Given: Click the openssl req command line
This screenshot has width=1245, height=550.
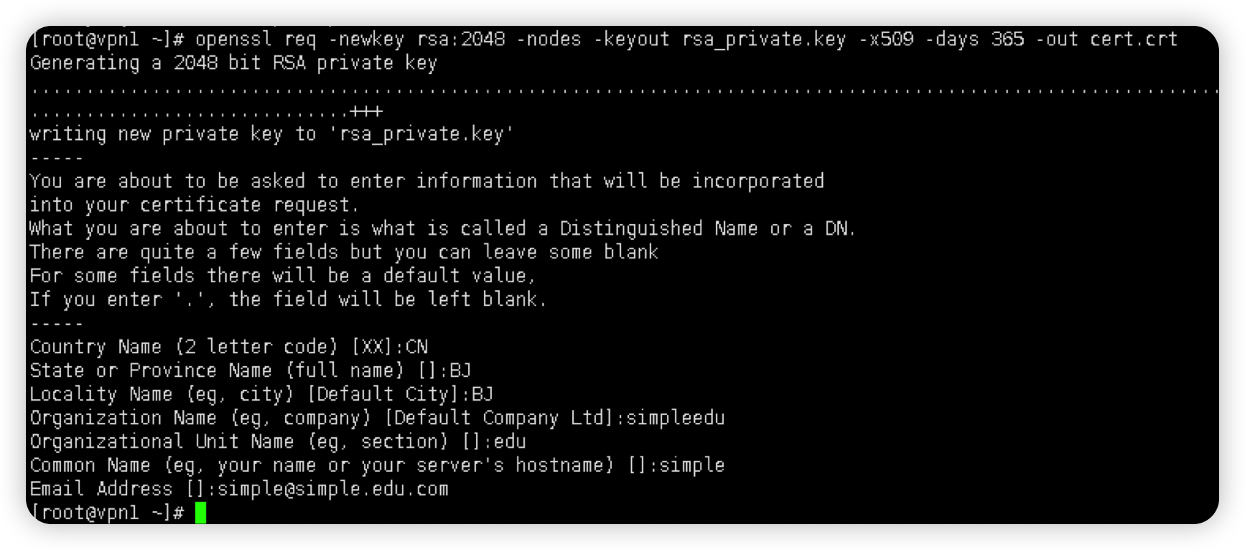Looking at the screenshot, I should coord(603,39).
